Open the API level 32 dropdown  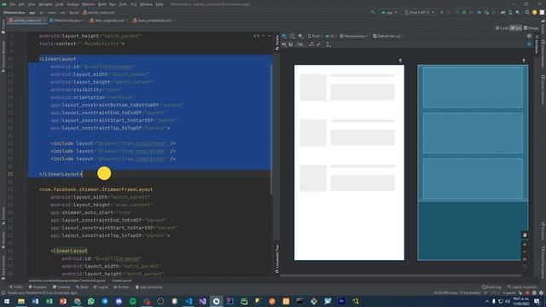pyautogui.click(x=330, y=36)
